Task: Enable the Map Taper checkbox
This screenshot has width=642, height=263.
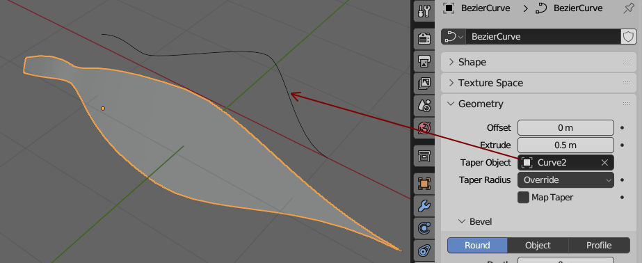Action: (x=523, y=198)
